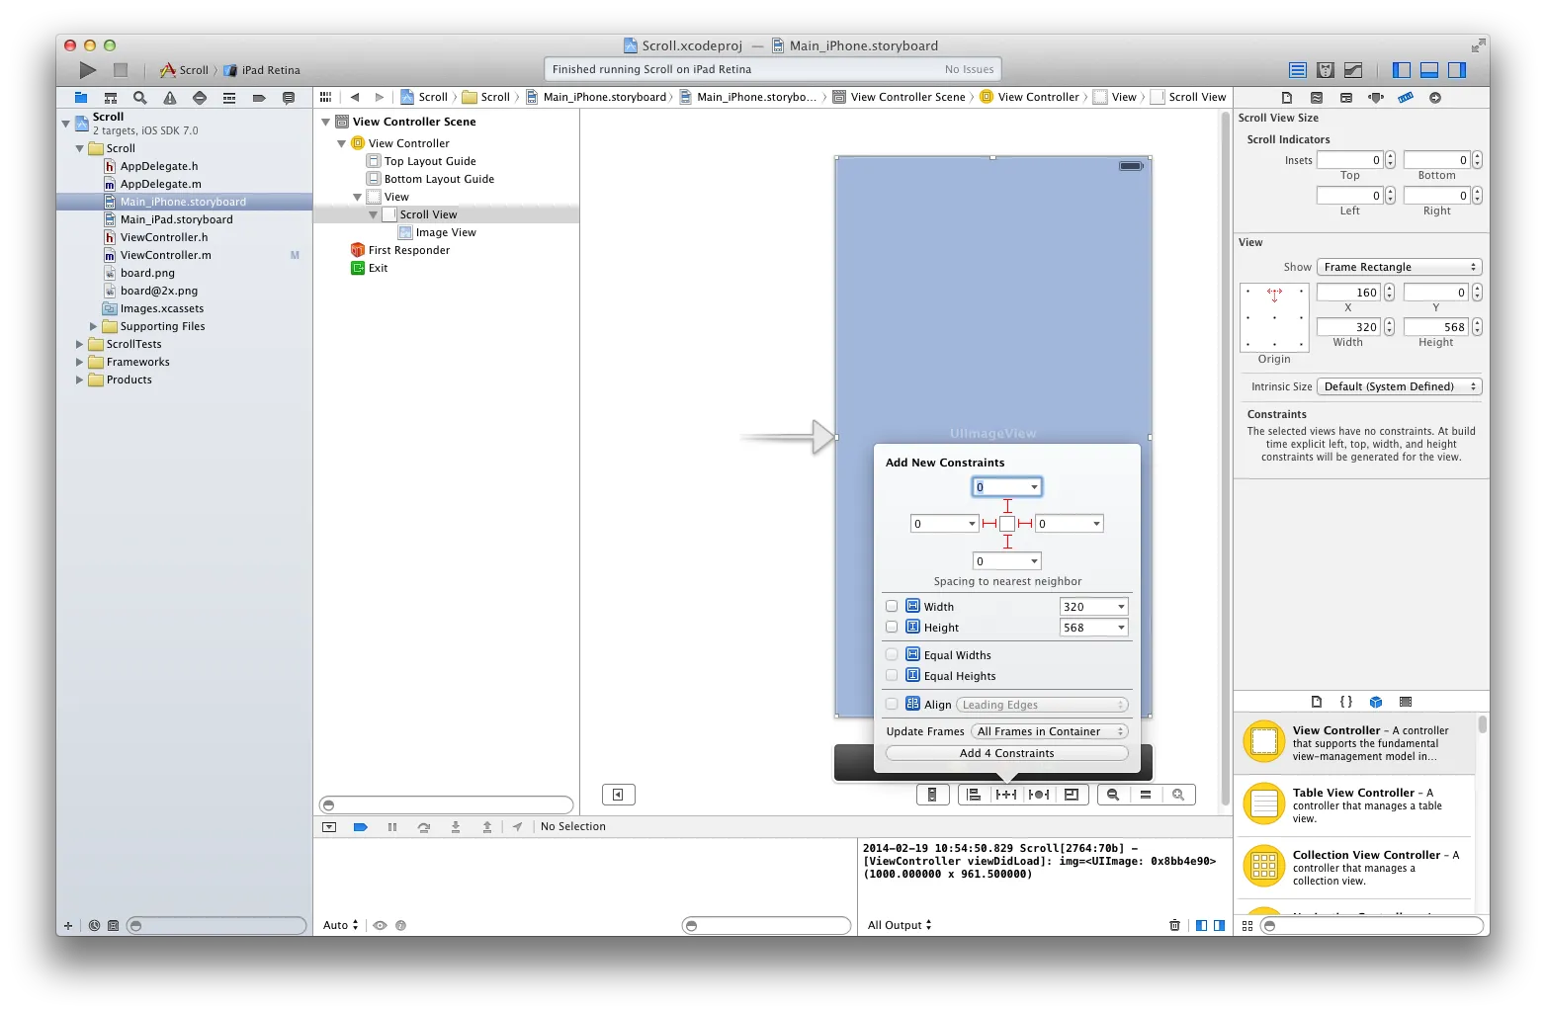Select ViewController.m in project navigator
This screenshot has height=1014, width=1546.
pos(165,256)
